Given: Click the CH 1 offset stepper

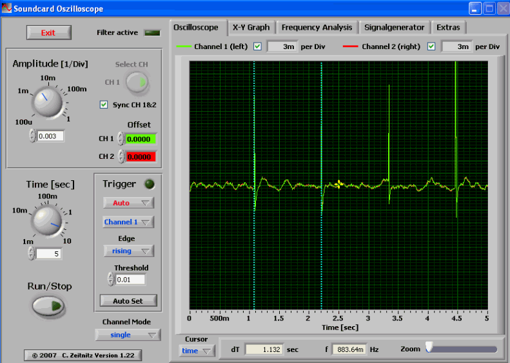Looking at the screenshot, I should (121, 138).
